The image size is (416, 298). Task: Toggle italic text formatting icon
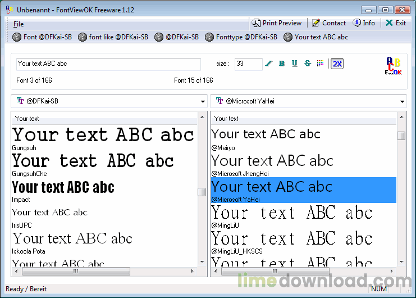click(269, 64)
